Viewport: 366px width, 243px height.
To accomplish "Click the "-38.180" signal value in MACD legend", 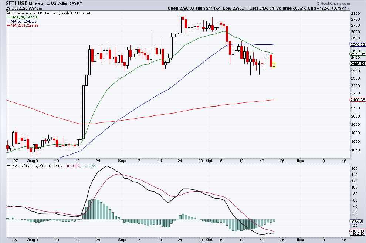I will pyautogui.click(x=71, y=166).
